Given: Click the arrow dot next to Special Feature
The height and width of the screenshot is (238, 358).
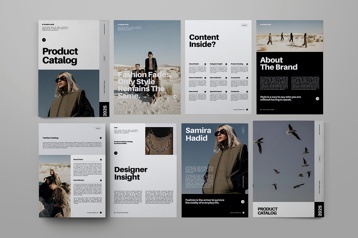Looking at the screenshot, I should (x=227, y=92).
